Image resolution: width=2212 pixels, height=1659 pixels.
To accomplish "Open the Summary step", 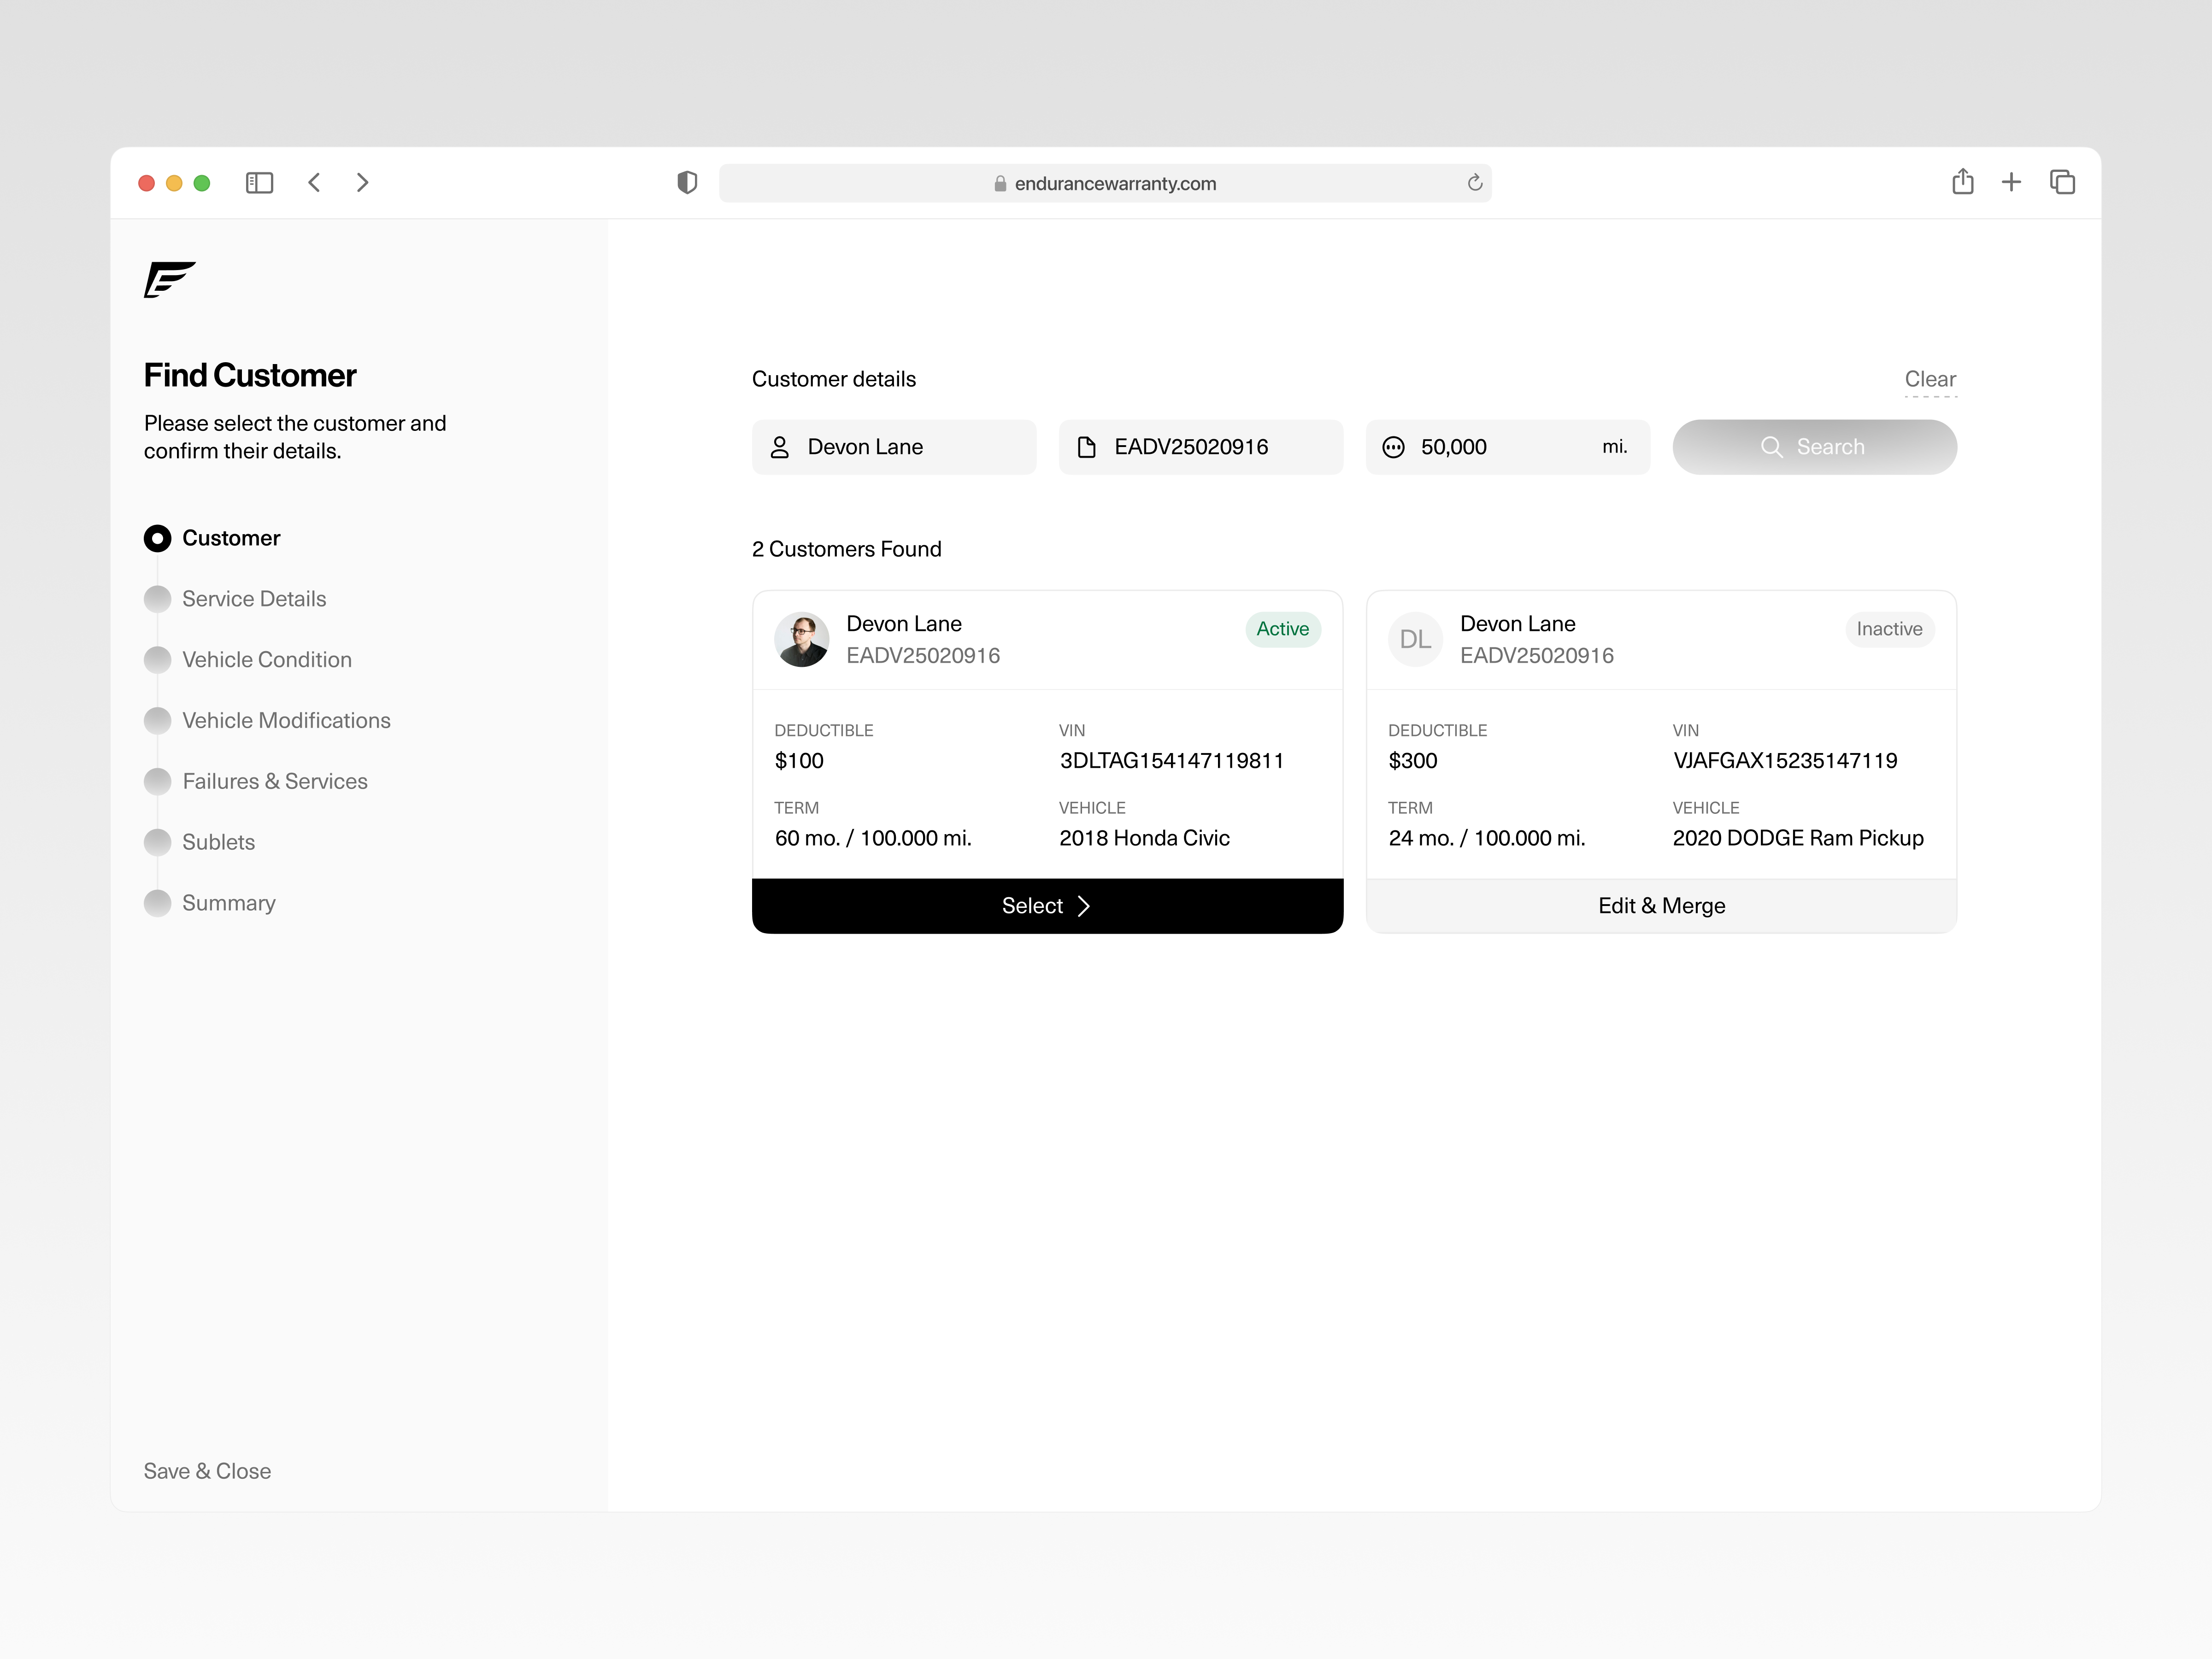I will coord(228,903).
